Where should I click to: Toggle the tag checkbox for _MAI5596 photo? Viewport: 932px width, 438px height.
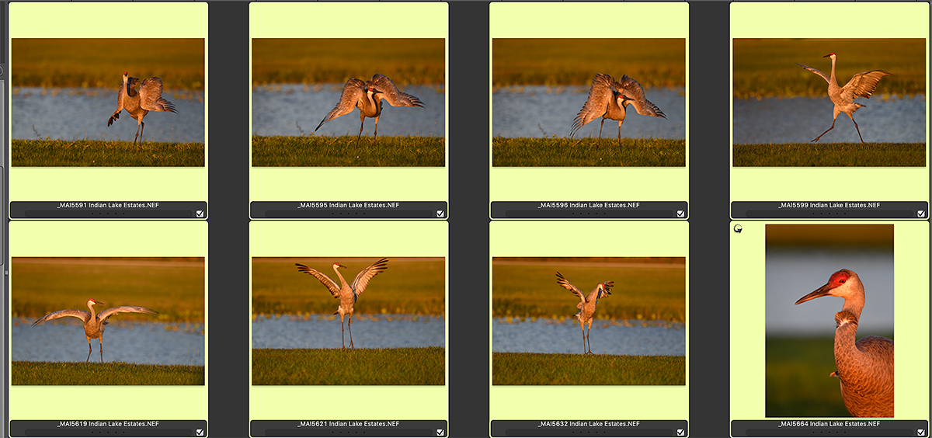680,214
